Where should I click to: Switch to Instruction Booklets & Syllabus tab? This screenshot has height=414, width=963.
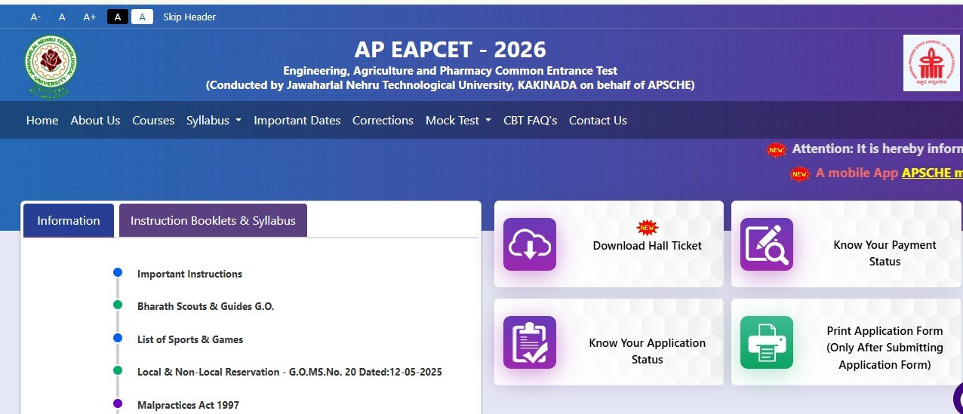213,220
